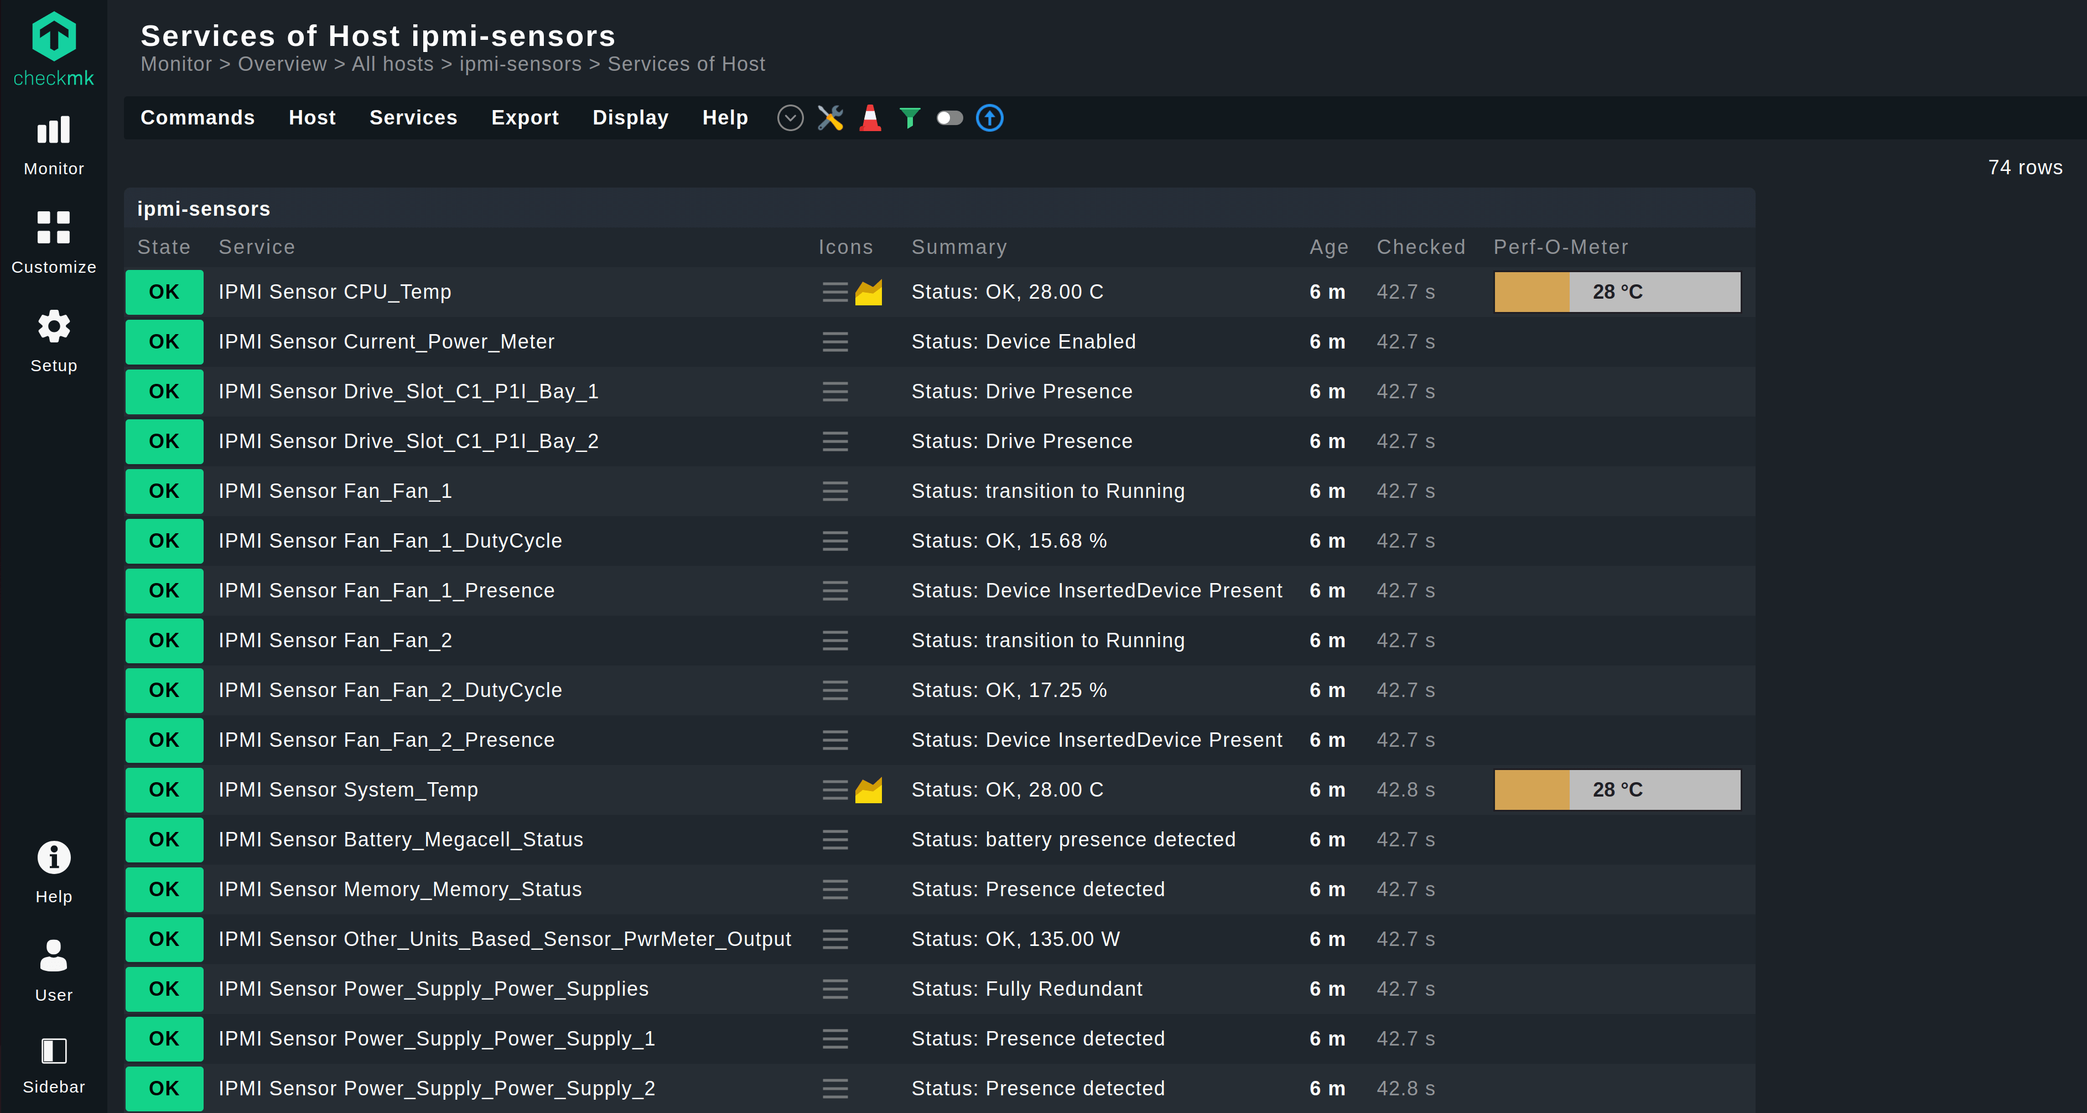The width and height of the screenshot is (2087, 1113).
Task: Go to All hosts breadcrumb
Action: click(x=393, y=64)
